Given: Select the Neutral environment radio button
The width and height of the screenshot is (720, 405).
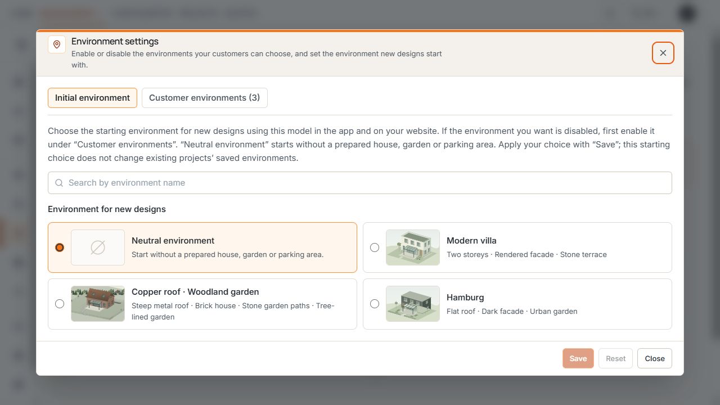Looking at the screenshot, I should click(60, 247).
